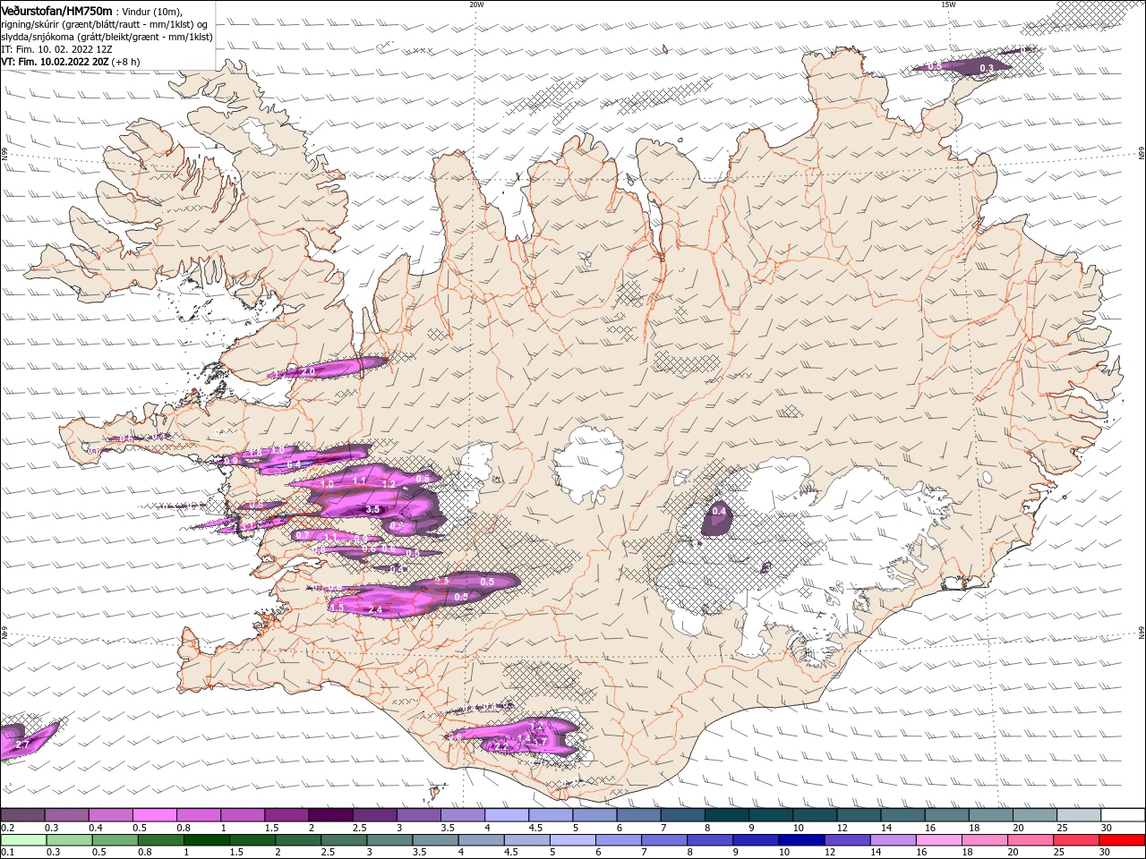Pick the darkest purple 2 swatch in top legend row

click(329, 815)
